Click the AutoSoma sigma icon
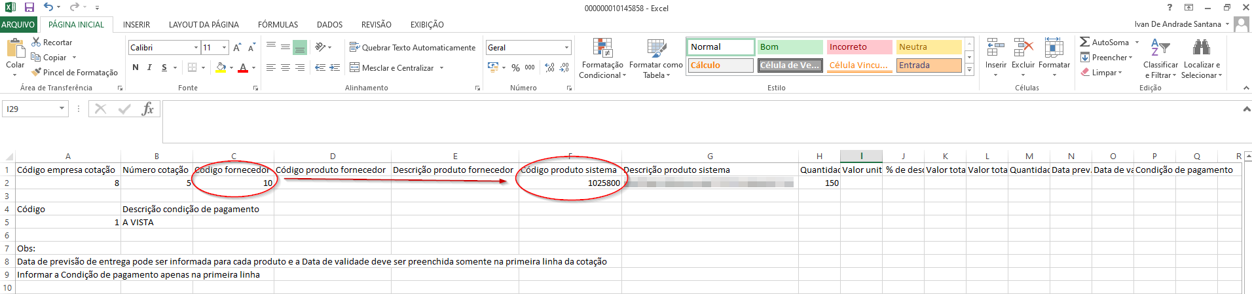 [1085, 42]
